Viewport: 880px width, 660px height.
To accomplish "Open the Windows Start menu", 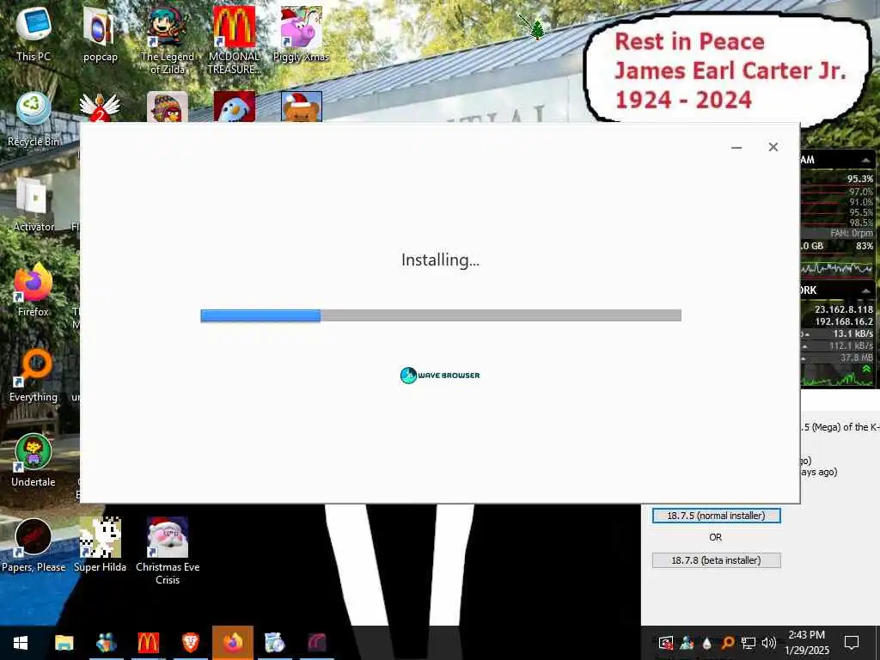I will (21, 643).
